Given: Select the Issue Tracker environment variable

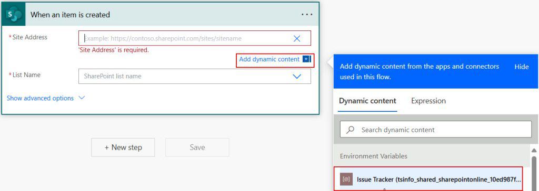Looking at the screenshot, I should (428, 179).
